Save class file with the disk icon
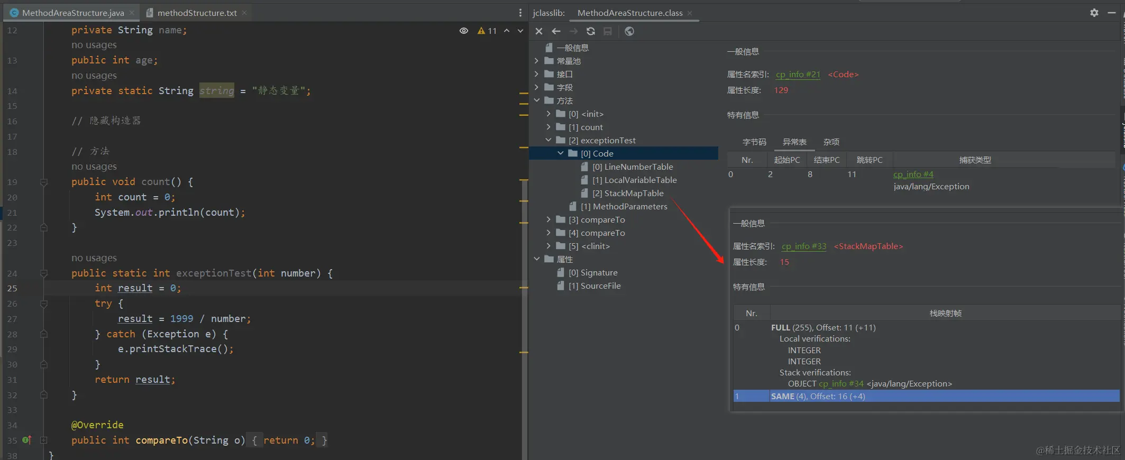The height and width of the screenshot is (460, 1125). (608, 31)
